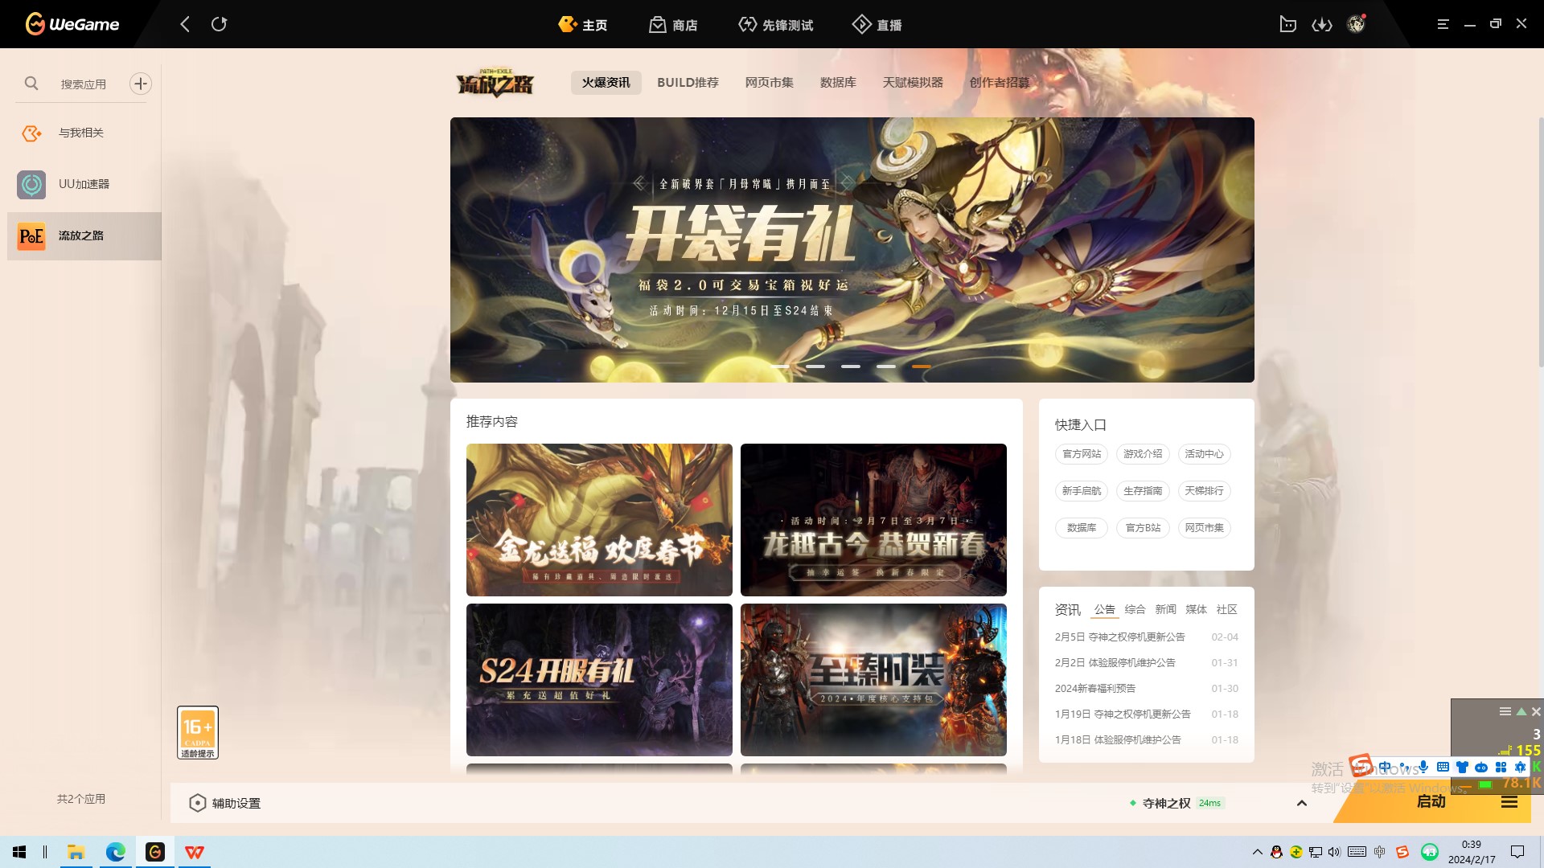The width and height of the screenshot is (1544, 868).
Task: Click the 天梯排行 quick link
Action: click(x=1204, y=491)
